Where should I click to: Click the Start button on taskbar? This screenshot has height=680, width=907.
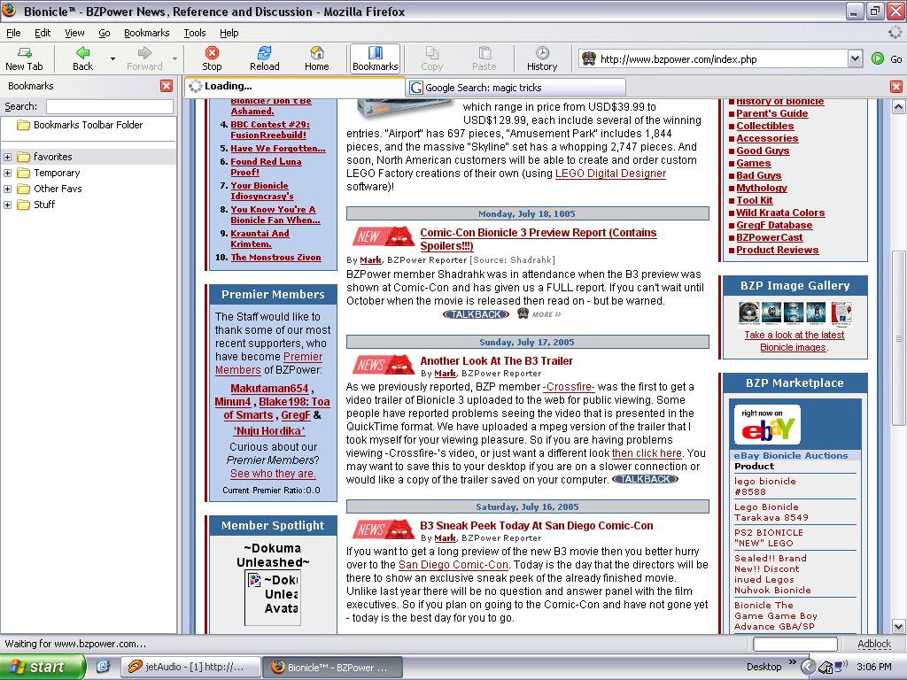42,667
